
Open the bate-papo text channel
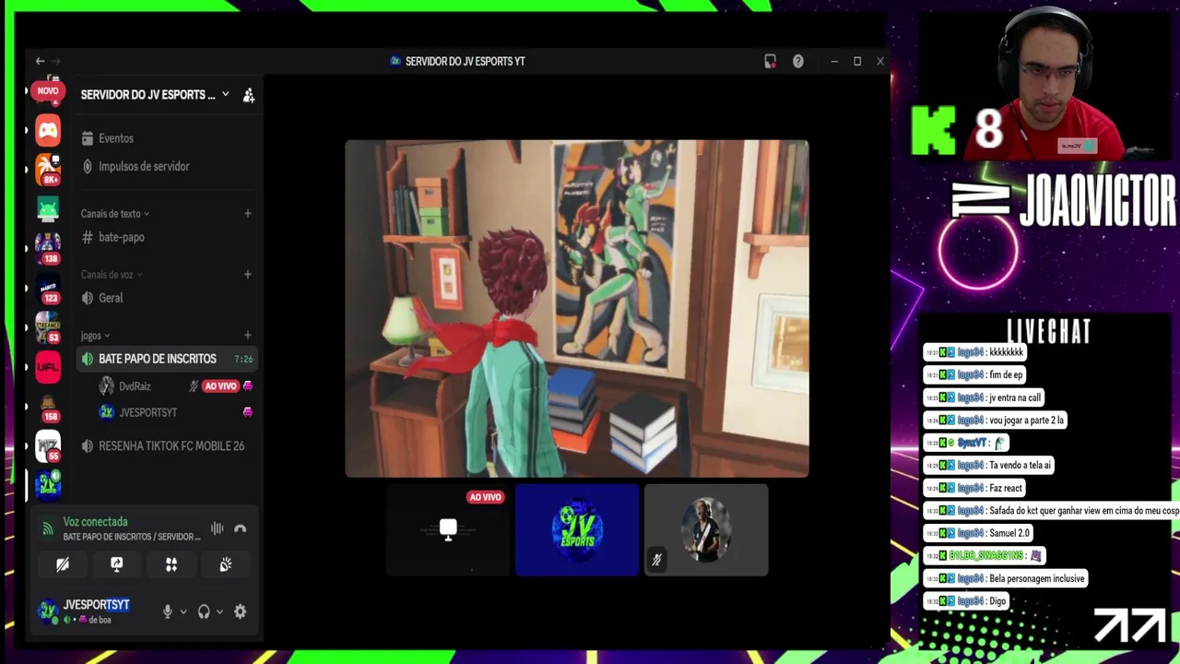tap(166, 237)
